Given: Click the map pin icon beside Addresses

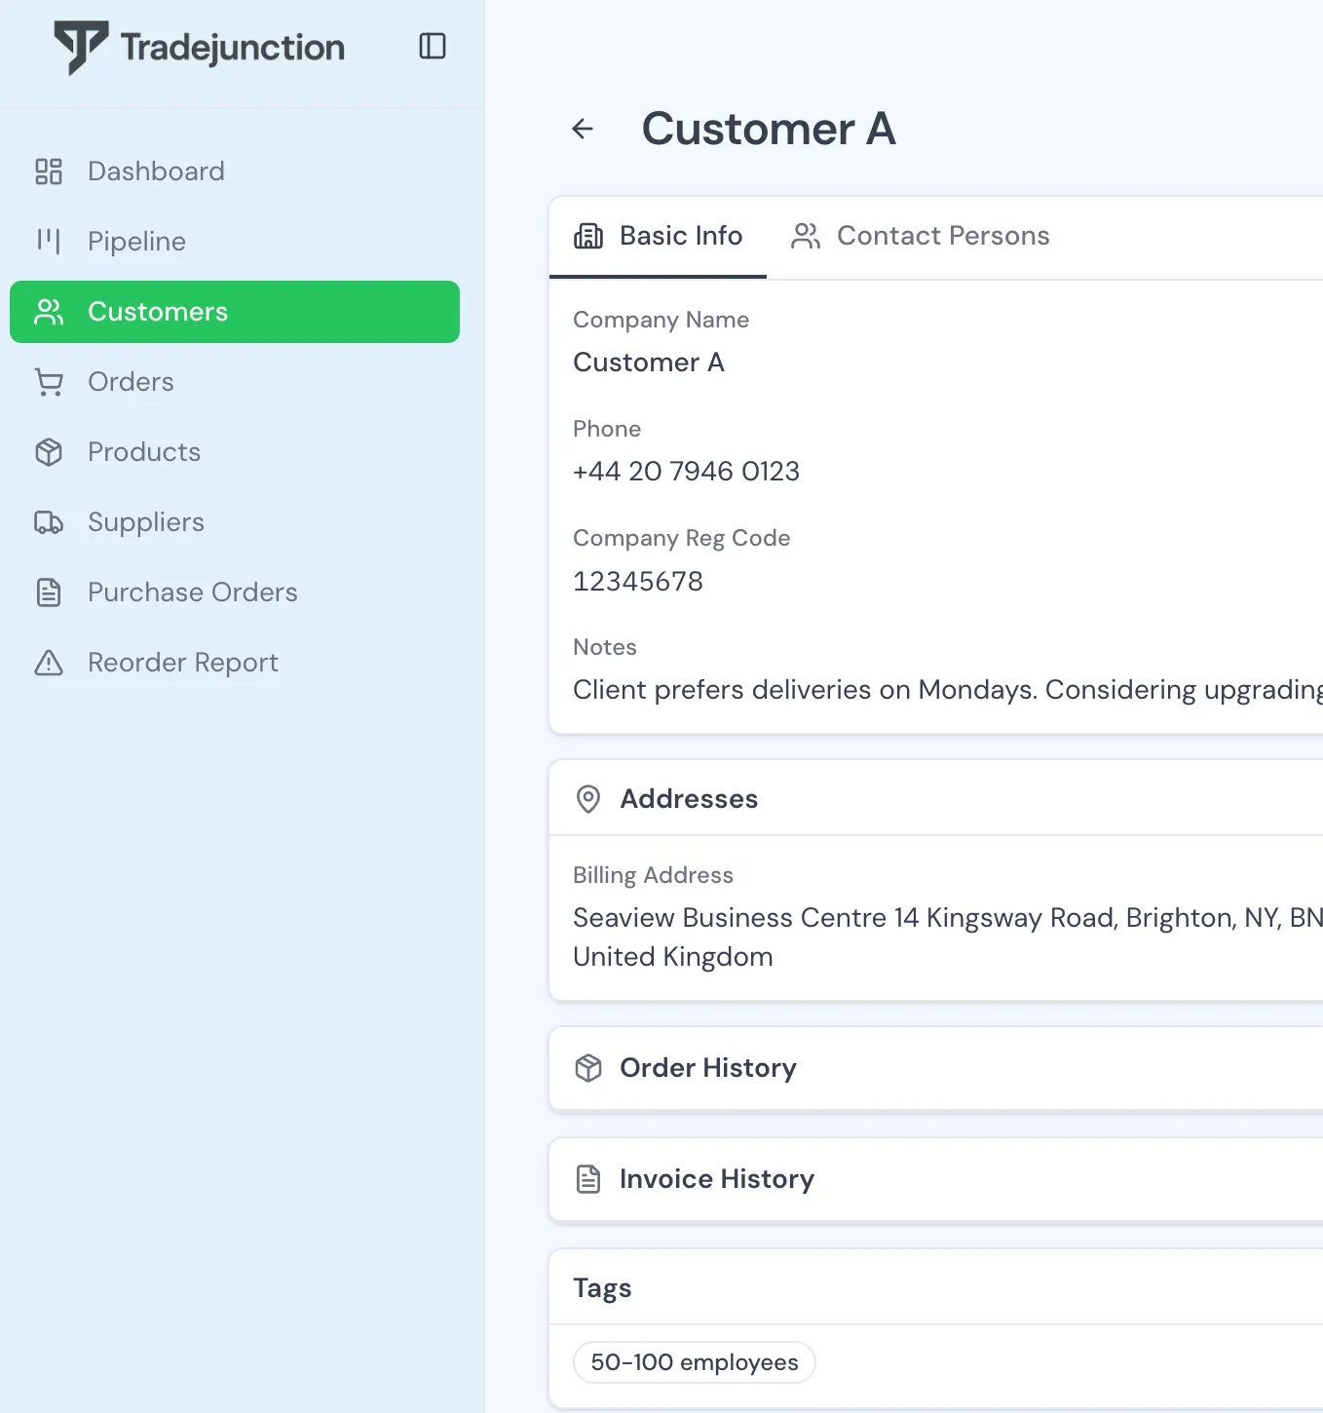Looking at the screenshot, I should 588,799.
